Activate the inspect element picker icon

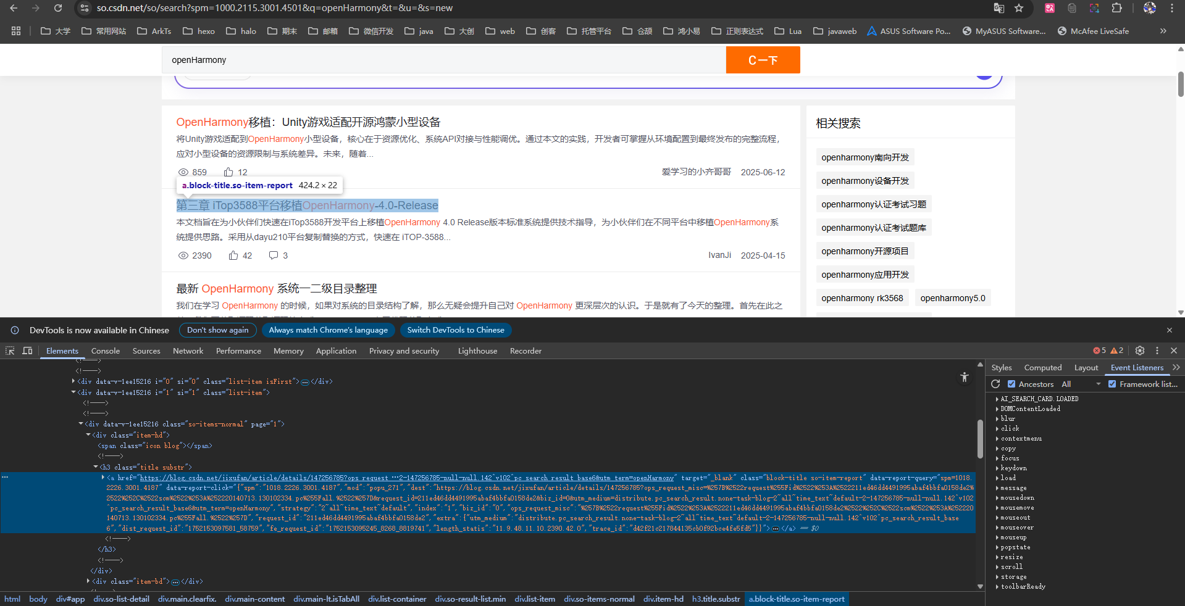tap(10, 351)
